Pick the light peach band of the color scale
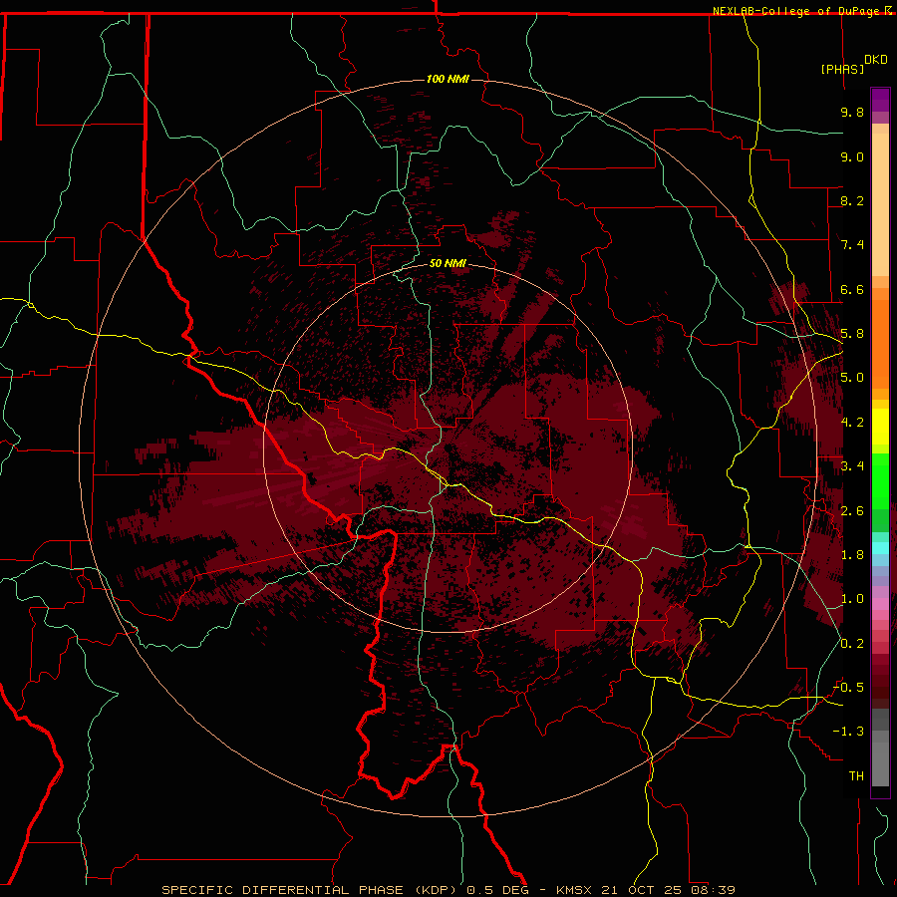Screen dimensions: 897x897 point(880,204)
